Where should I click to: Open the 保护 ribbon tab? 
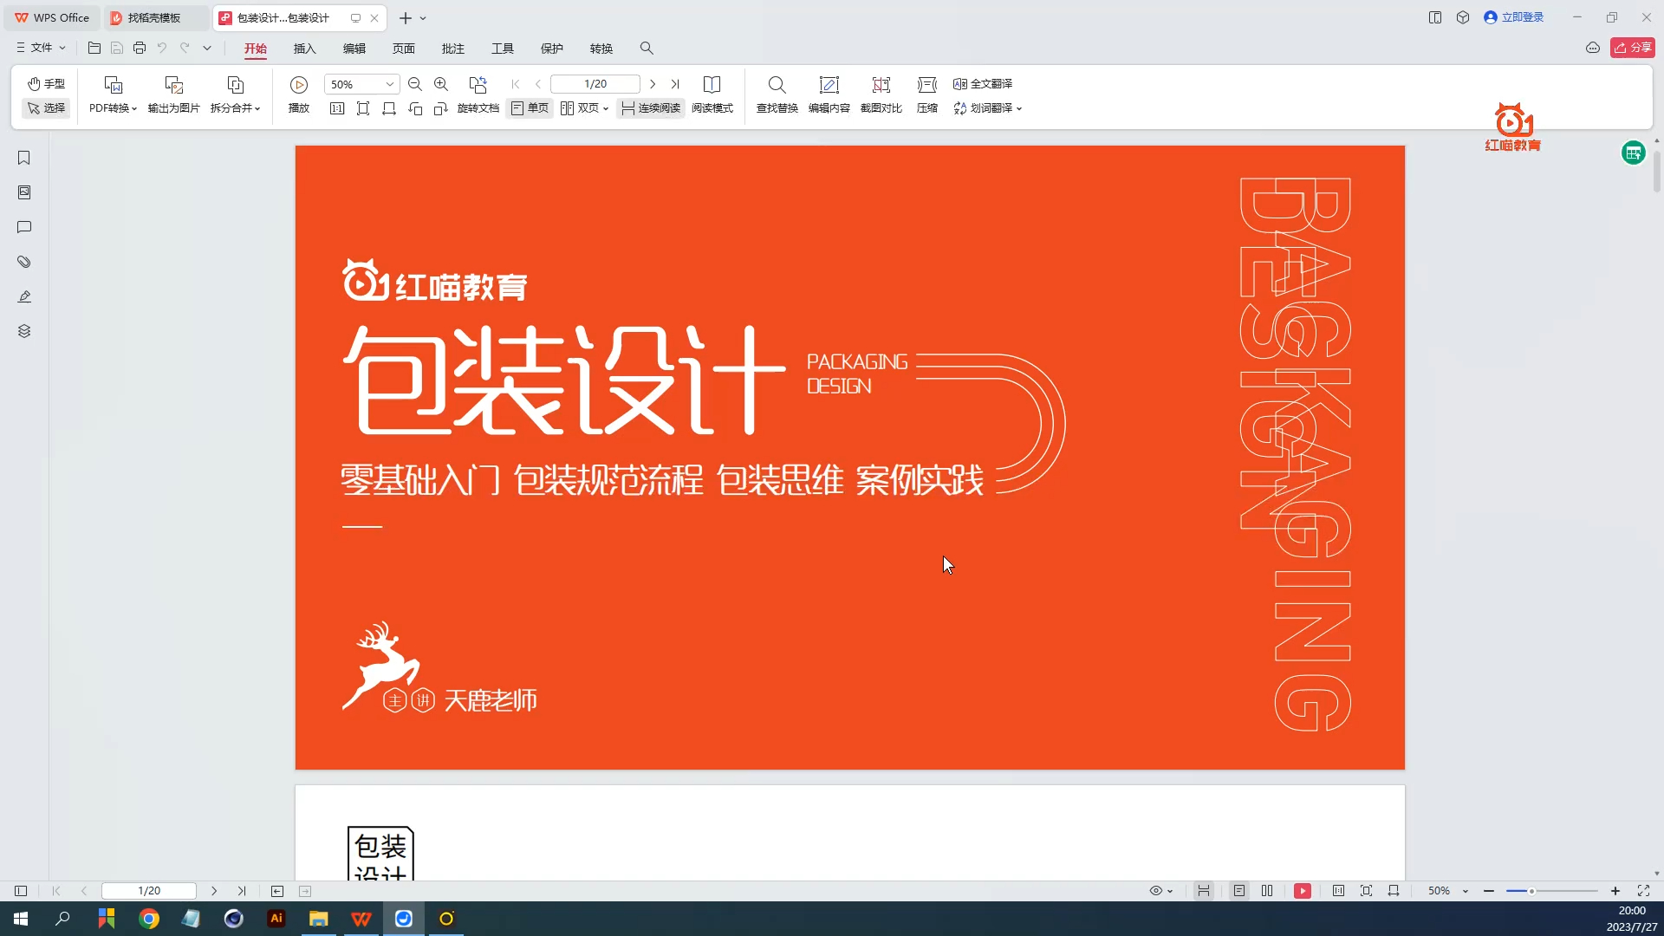[552, 49]
